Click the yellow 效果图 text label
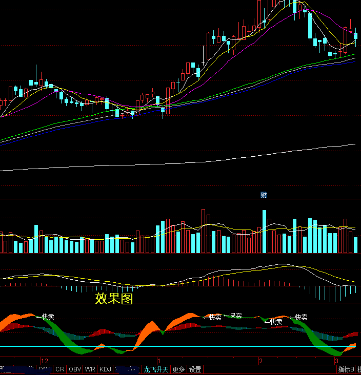 [x=114, y=299]
